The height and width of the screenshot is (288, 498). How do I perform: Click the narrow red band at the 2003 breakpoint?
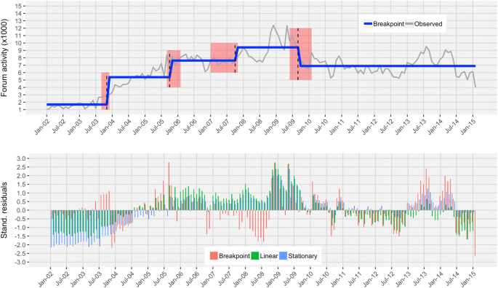tap(105, 91)
